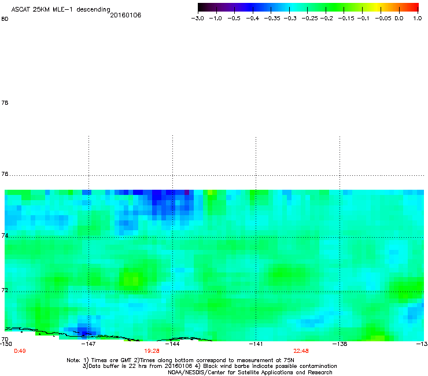Click the colorbar label -1.0
Viewport: 428px width, 376px height.
[216, 19]
